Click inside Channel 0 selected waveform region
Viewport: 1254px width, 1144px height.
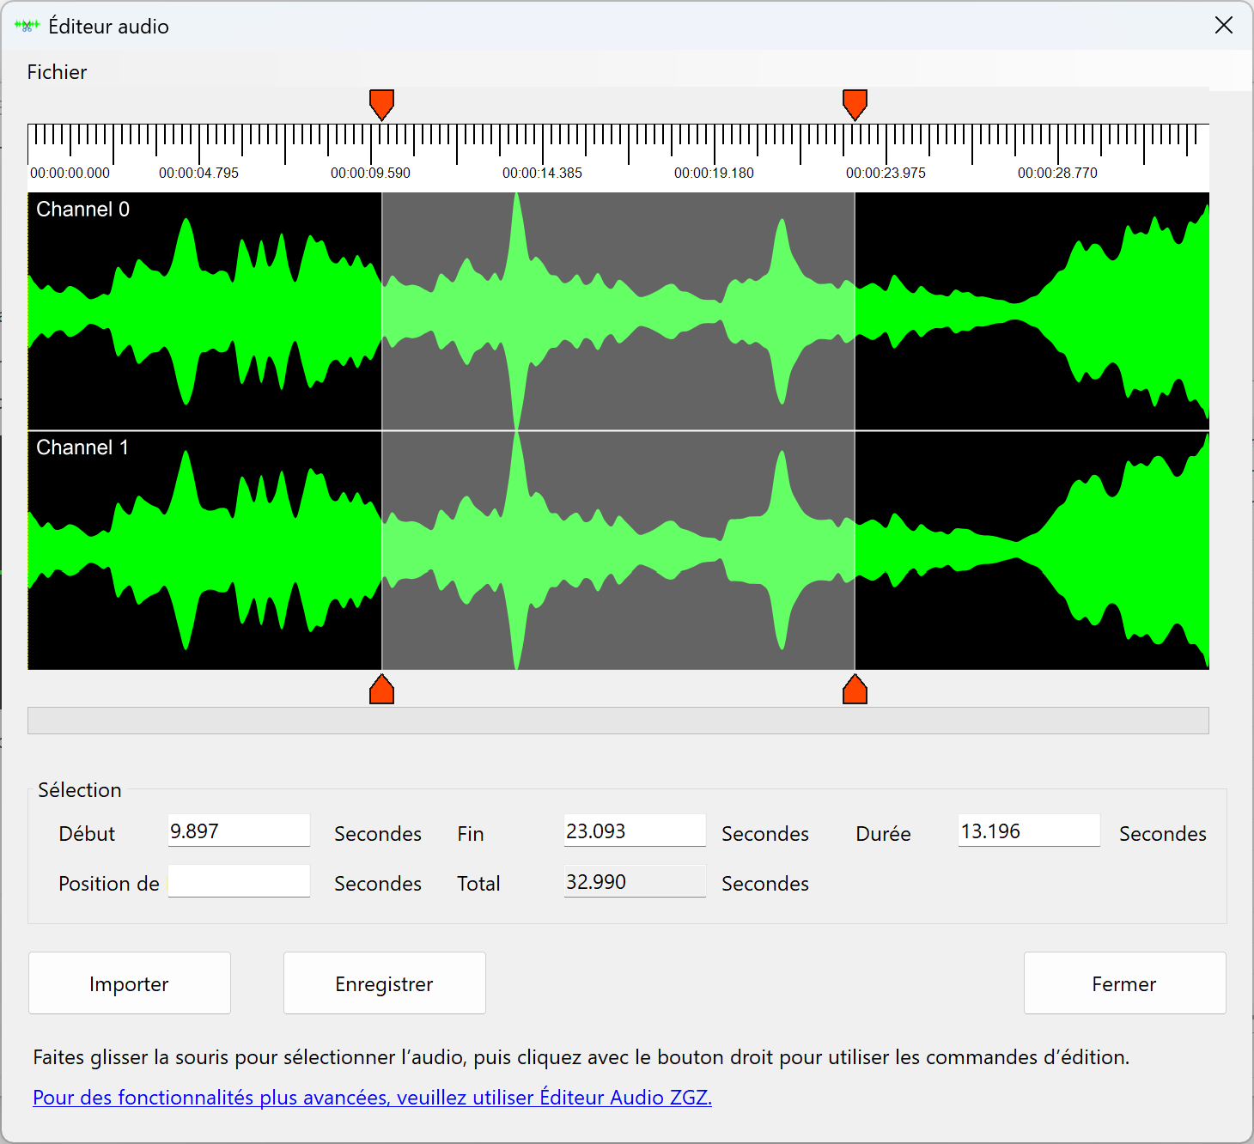point(618,311)
